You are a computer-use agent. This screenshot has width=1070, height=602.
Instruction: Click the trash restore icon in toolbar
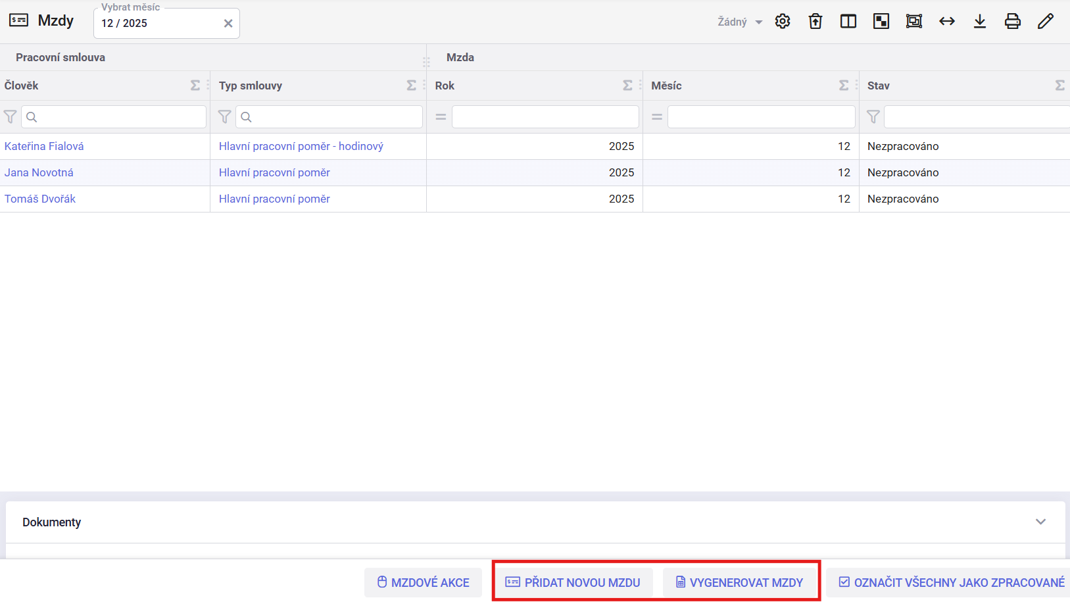(815, 22)
